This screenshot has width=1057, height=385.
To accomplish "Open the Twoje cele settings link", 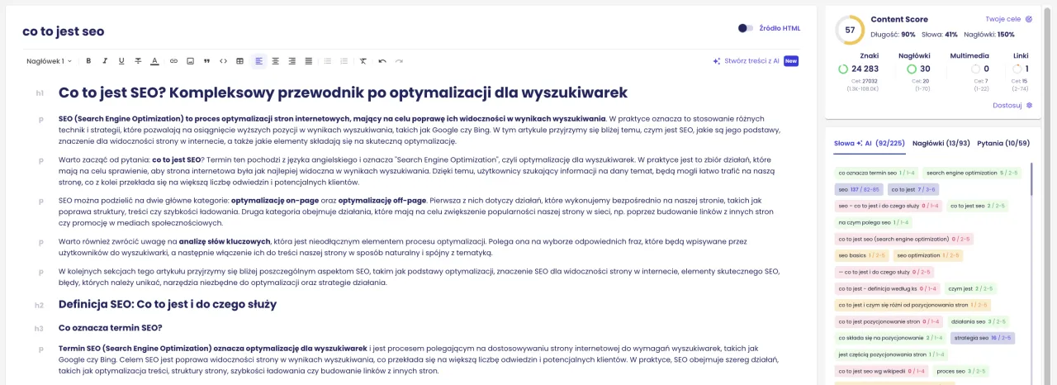I will pos(1008,19).
